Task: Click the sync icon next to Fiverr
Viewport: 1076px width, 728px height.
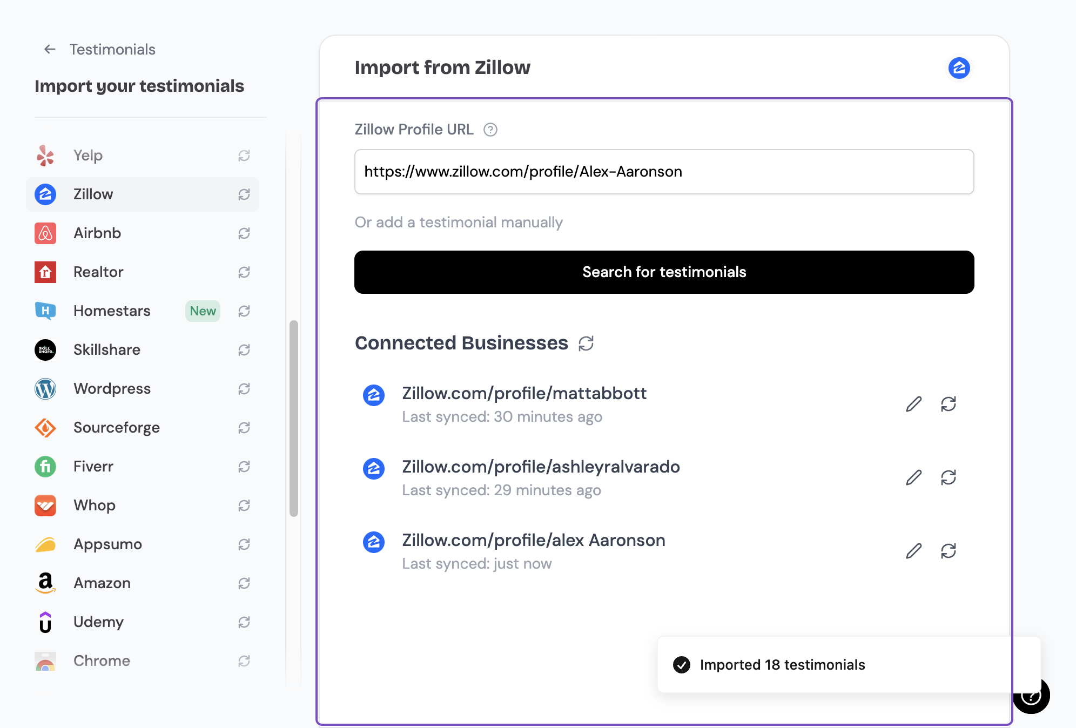Action: 244,467
